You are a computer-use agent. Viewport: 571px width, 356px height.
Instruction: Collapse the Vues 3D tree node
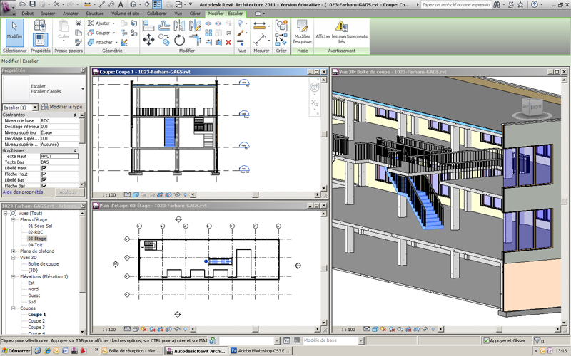click(13, 258)
